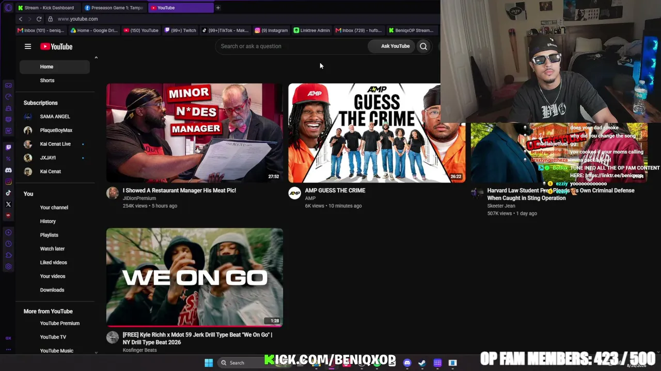Viewport: 661px width, 371px height.
Task: Open TikTok in the browser sidebar
Action: [x=8, y=193]
